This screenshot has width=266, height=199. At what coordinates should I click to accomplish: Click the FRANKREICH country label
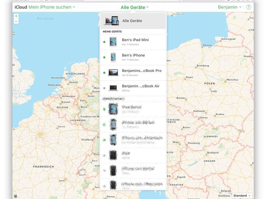coord(44,167)
